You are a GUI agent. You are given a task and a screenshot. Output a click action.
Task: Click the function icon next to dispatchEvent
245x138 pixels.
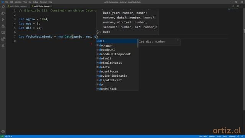tap(98, 80)
